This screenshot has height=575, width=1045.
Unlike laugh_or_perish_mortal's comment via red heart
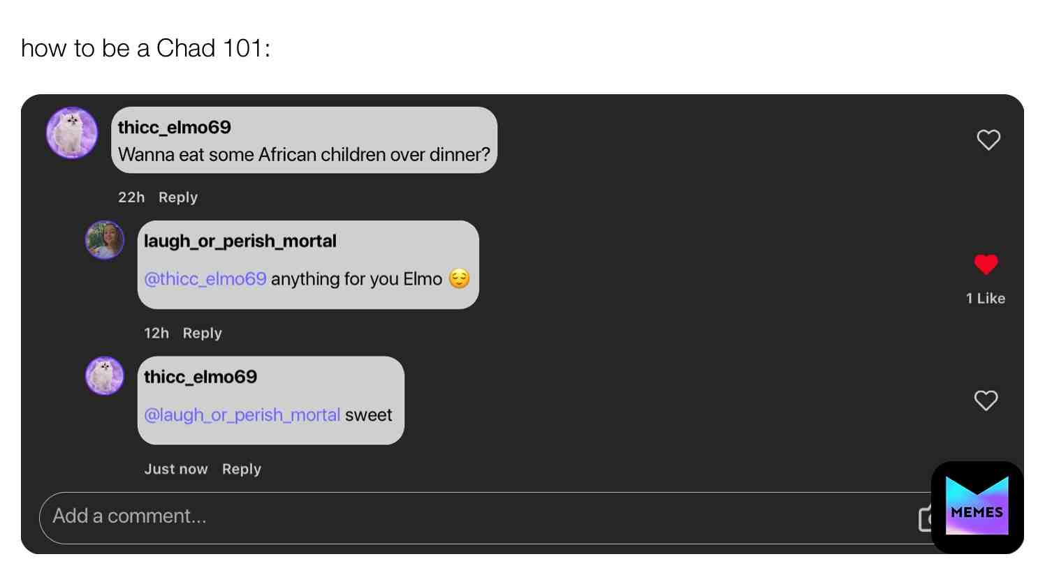986,264
